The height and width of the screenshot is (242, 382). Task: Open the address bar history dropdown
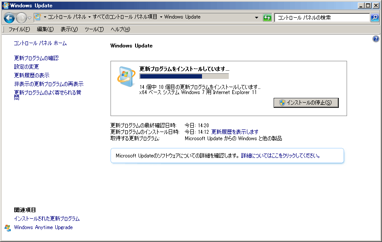pos(256,18)
